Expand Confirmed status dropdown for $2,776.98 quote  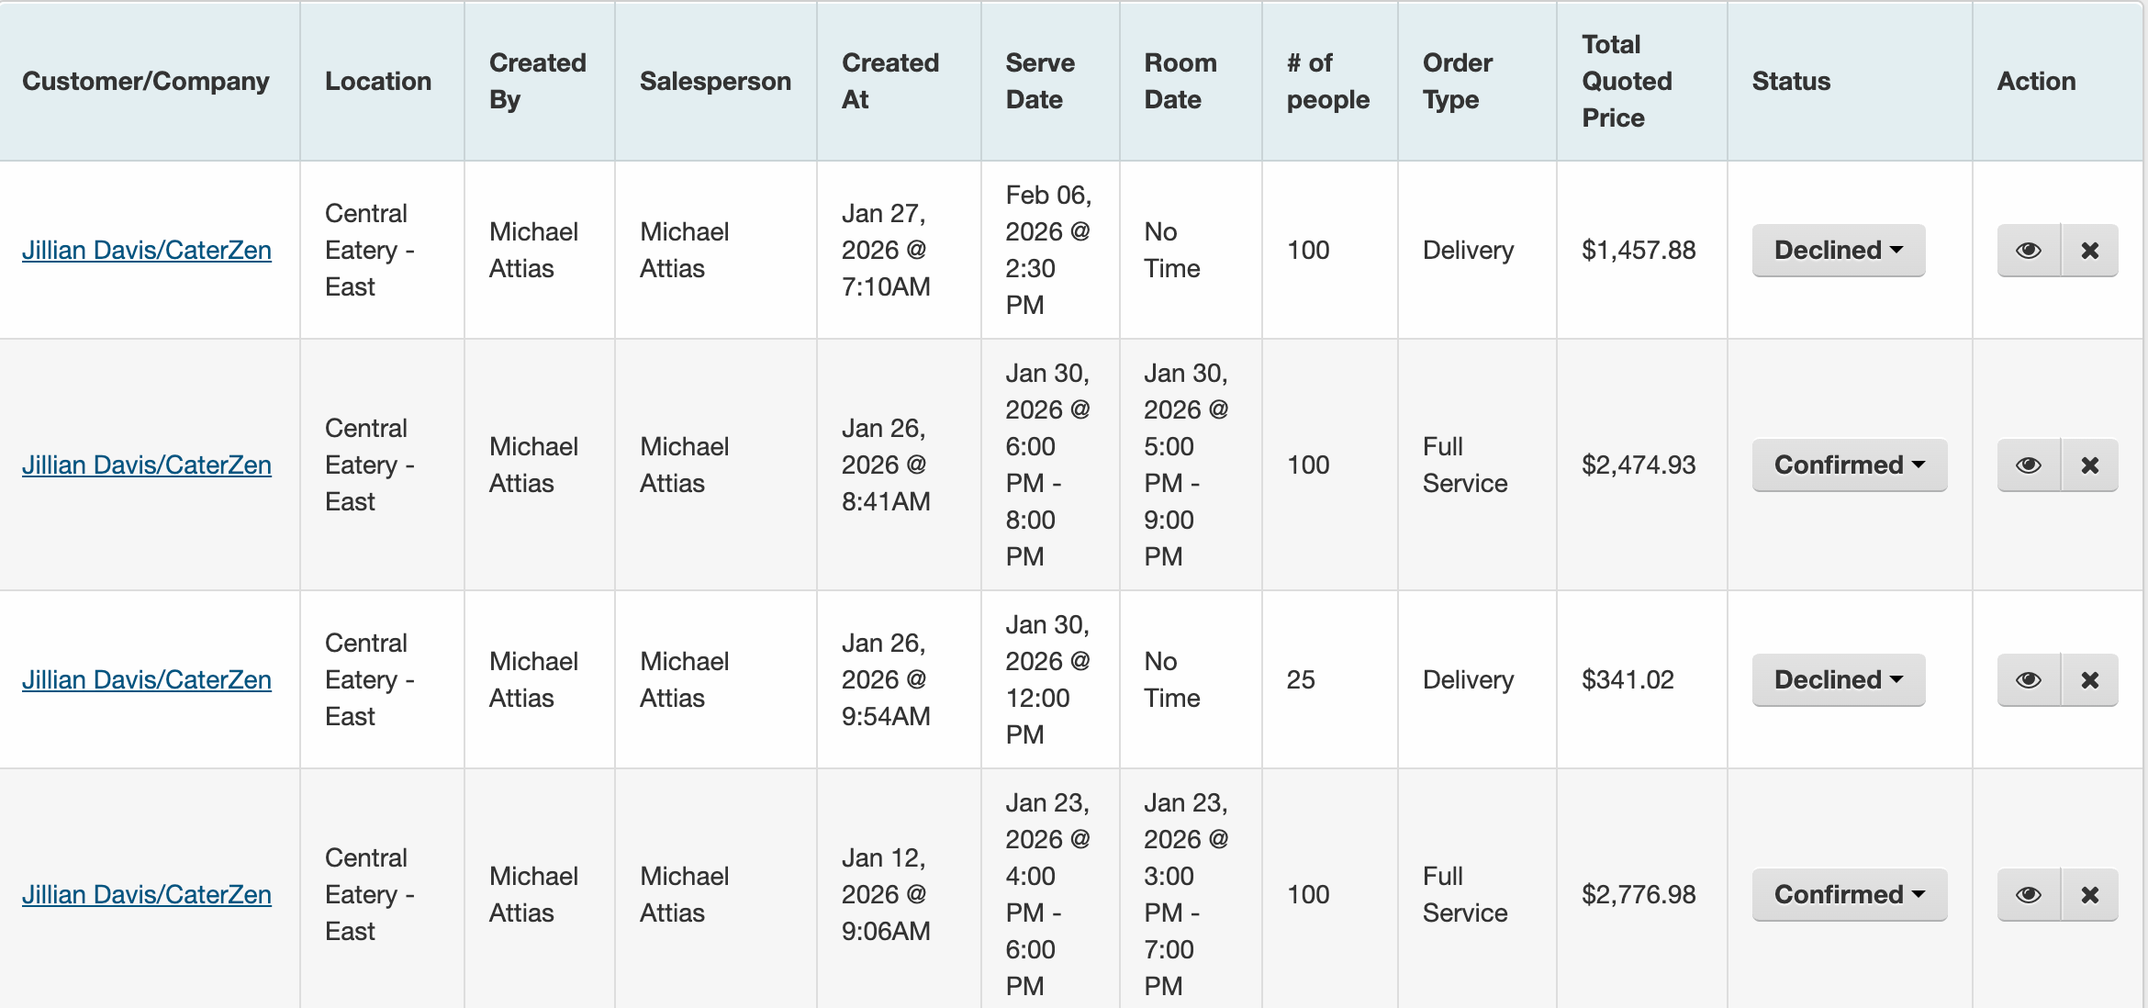pyautogui.click(x=1849, y=895)
